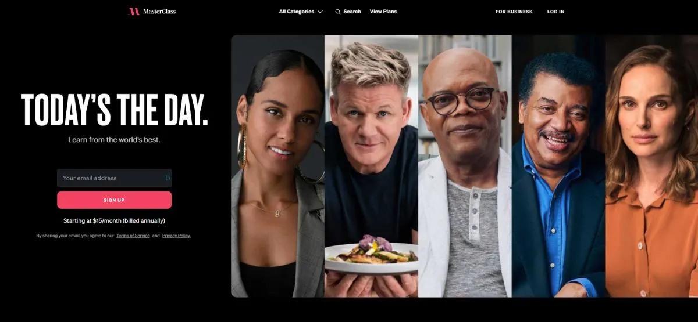Screen dimensions: 698x322
Task: Select the chef panel holding a plate
Action: [x=371, y=166]
